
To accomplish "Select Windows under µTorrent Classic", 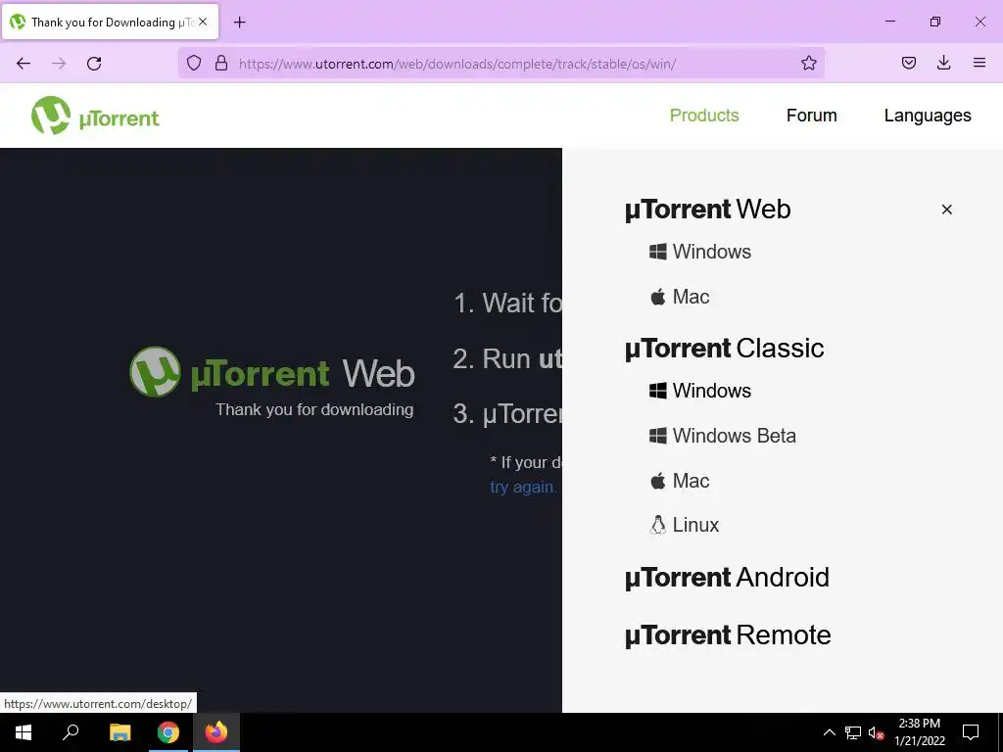I will pyautogui.click(x=699, y=390).
